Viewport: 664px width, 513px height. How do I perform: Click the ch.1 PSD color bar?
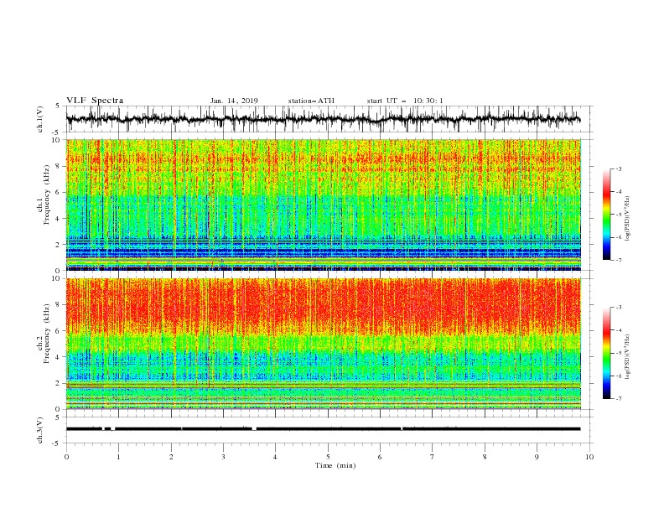(x=607, y=215)
